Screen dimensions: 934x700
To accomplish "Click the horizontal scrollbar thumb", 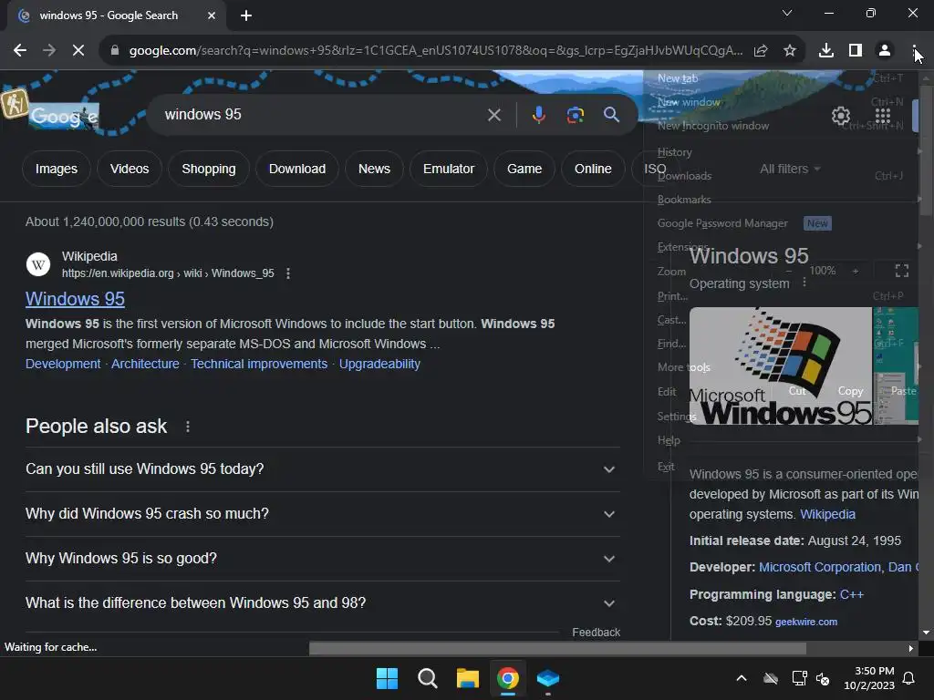I will tap(557, 648).
